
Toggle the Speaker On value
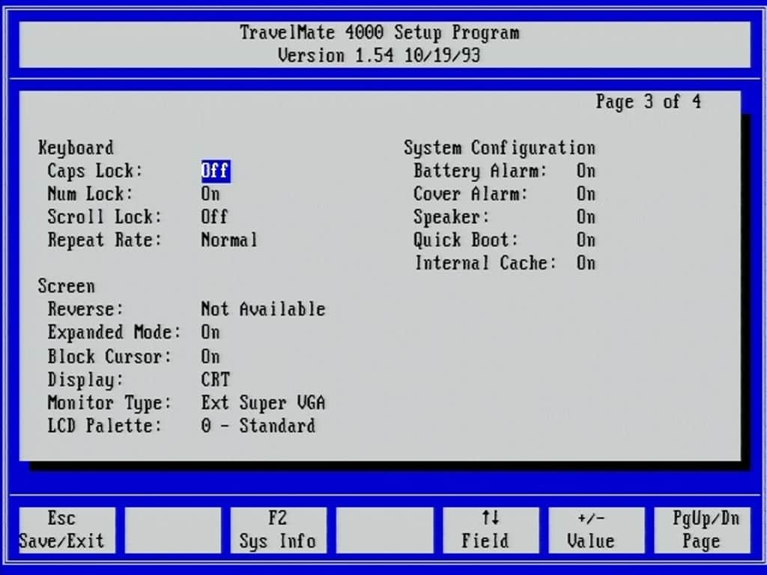(x=586, y=216)
